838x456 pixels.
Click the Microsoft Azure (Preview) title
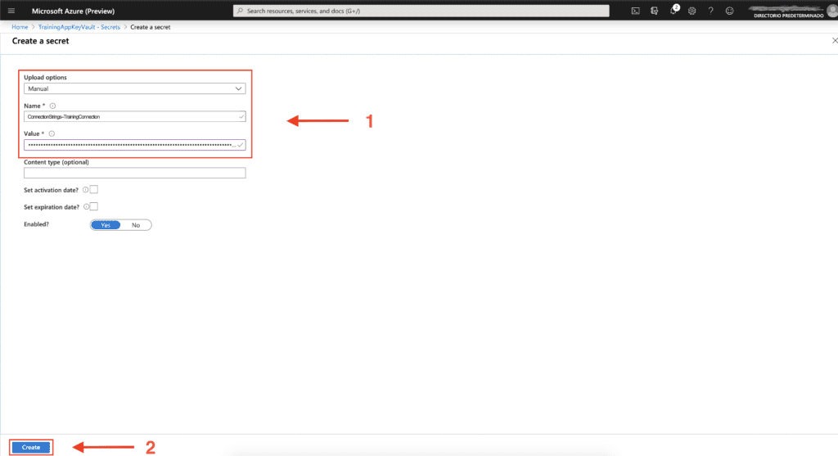73,11
